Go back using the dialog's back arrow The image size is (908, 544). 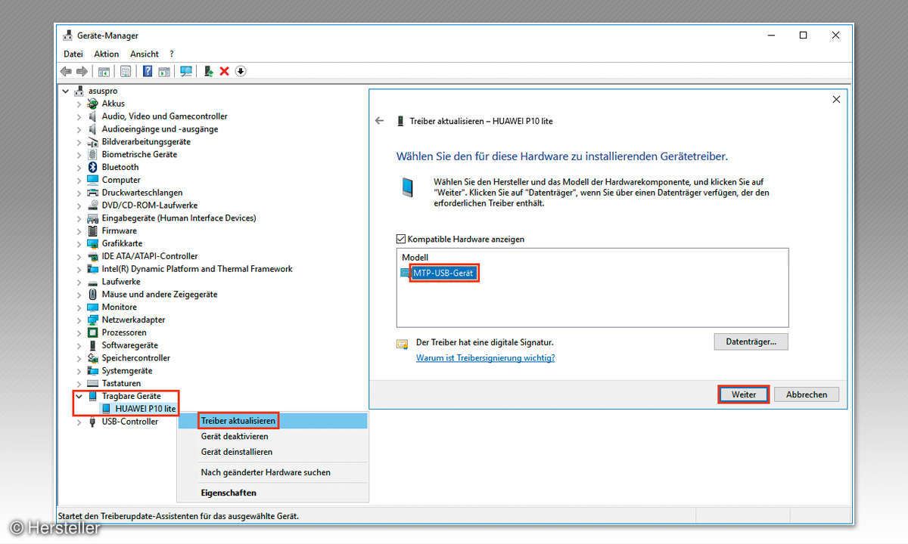(x=380, y=121)
